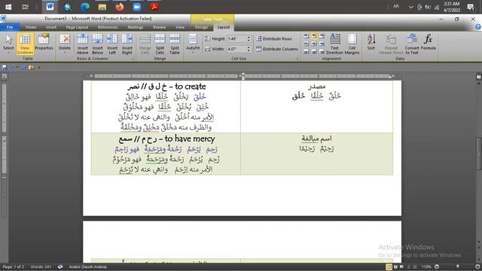Open Cell Size dialog launcher
482x271 pixels.
pyautogui.click(x=297, y=59)
